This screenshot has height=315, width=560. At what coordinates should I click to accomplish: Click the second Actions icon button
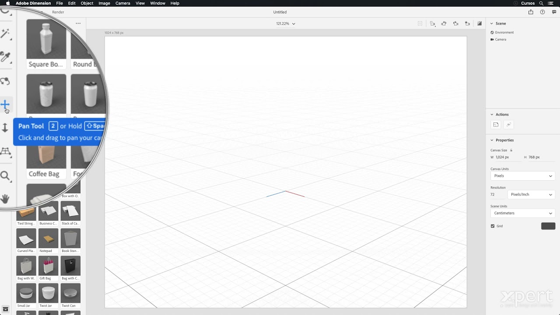coord(508,125)
